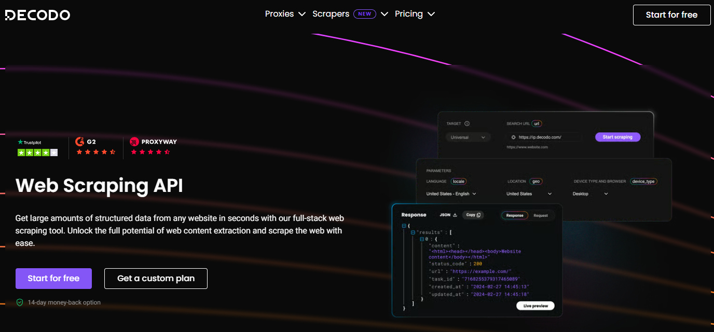Image resolution: width=714 pixels, height=332 pixels.
Task: Click the geo tag beside LOCATION
Action: [536, 182]
